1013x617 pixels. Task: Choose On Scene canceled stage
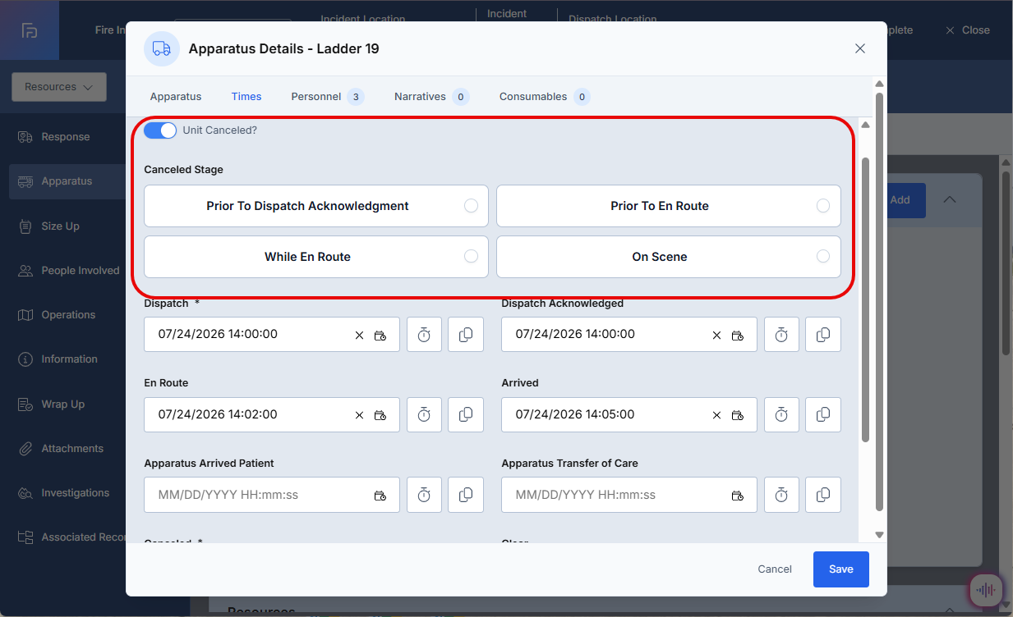669,257
